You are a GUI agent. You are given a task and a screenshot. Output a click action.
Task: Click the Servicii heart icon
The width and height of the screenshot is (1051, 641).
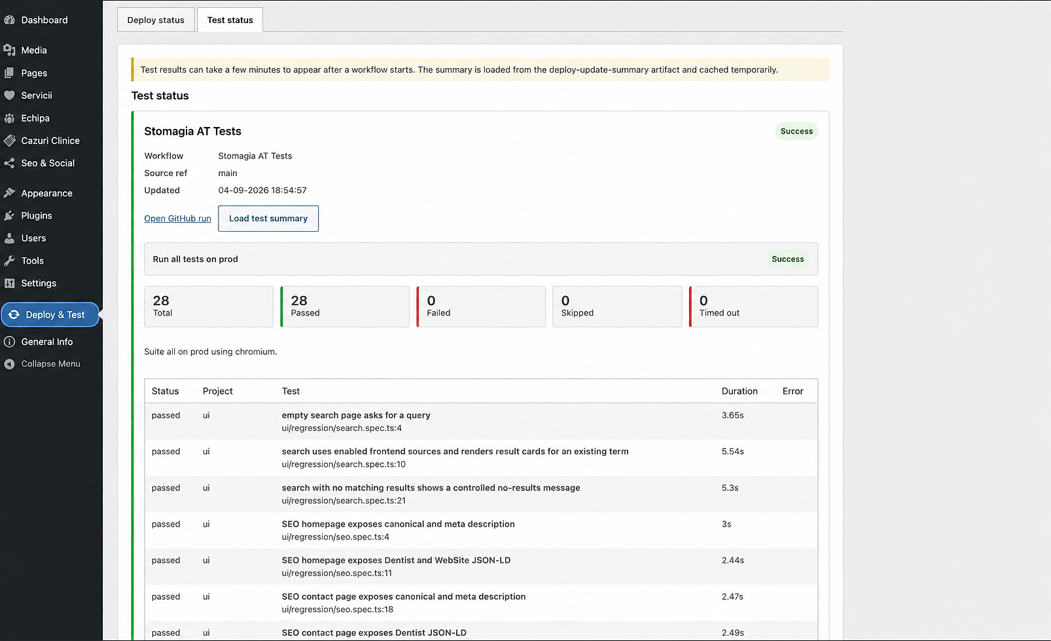(9, 96)
